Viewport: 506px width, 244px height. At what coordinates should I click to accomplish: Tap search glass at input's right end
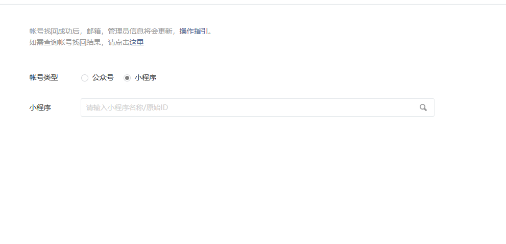pos(423,107)
